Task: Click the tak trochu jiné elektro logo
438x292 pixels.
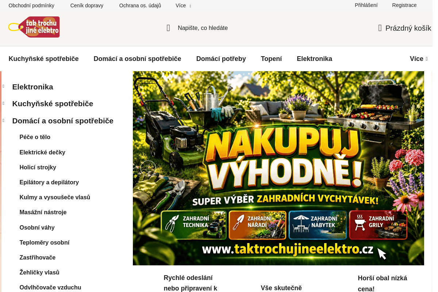Action: [x=34, y=27]
